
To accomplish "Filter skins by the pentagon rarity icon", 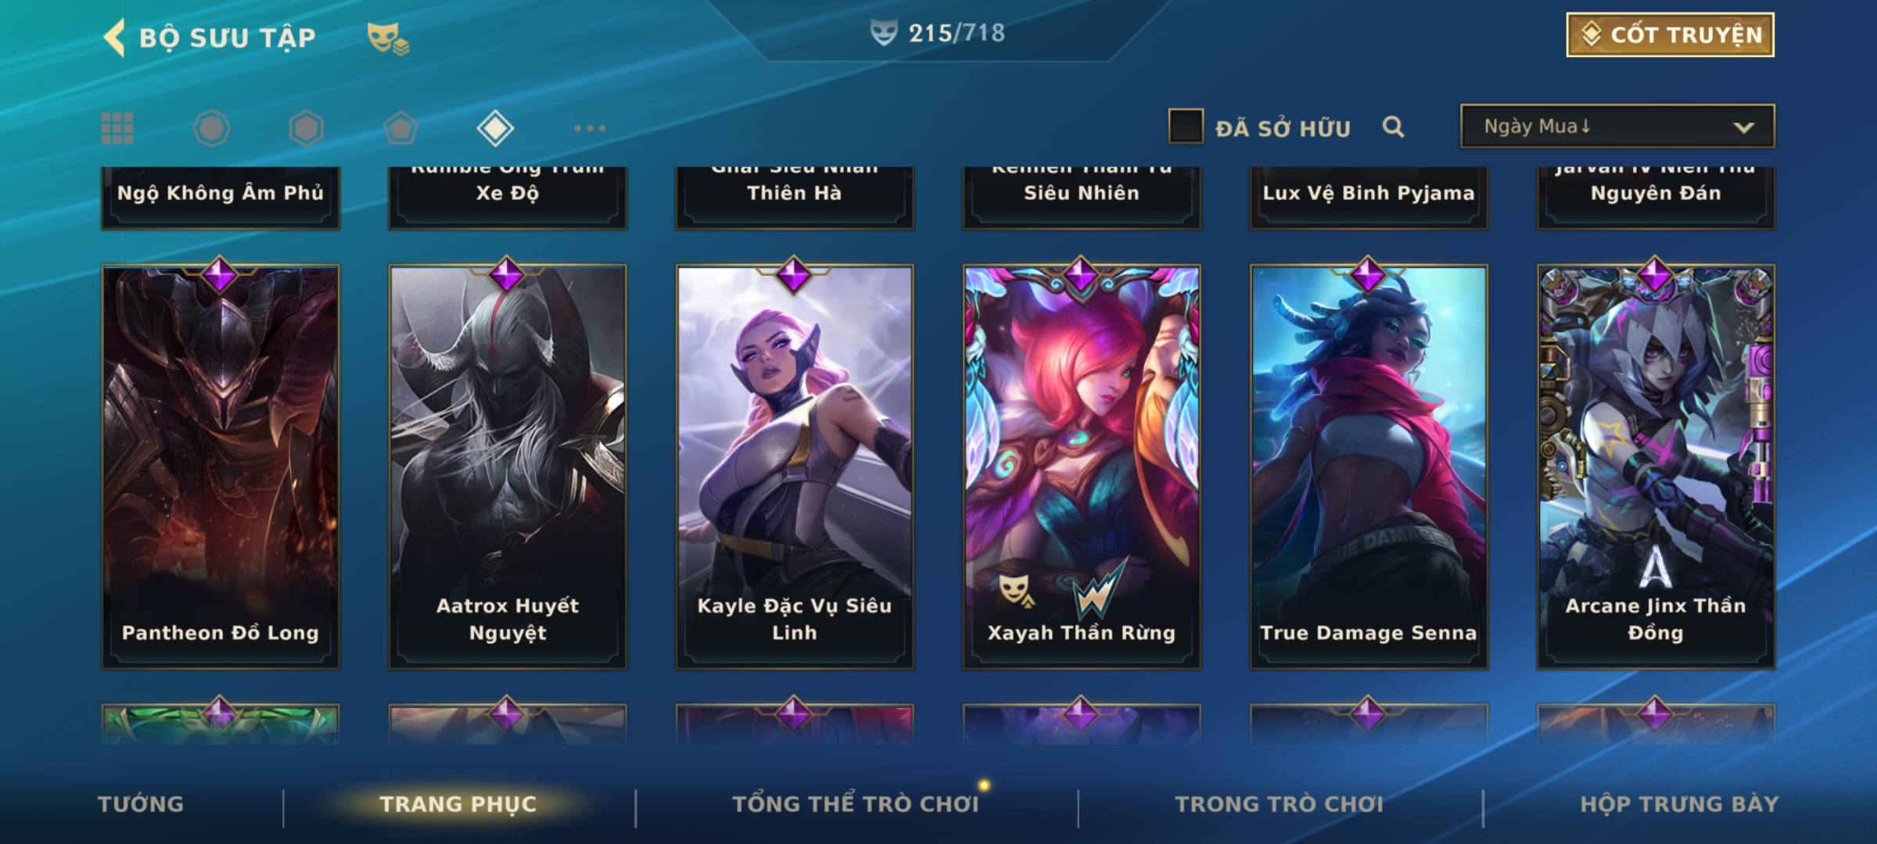I will 400,128.
